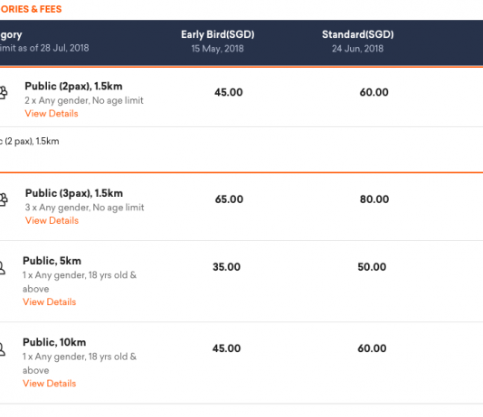Viewport: 483px width, 417px height.
Task: Click single-person icon beside Public, 10km
Action: 3,349
